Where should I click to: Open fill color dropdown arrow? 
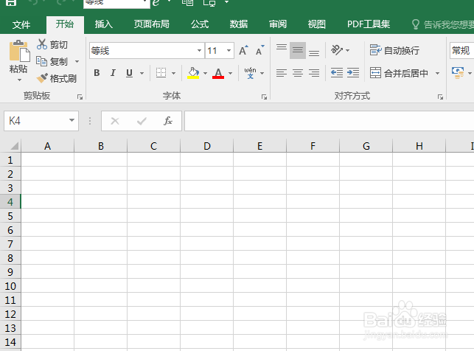[205, 73]
